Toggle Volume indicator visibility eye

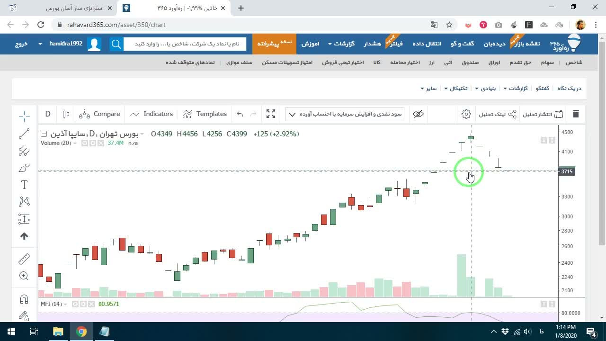85,143
